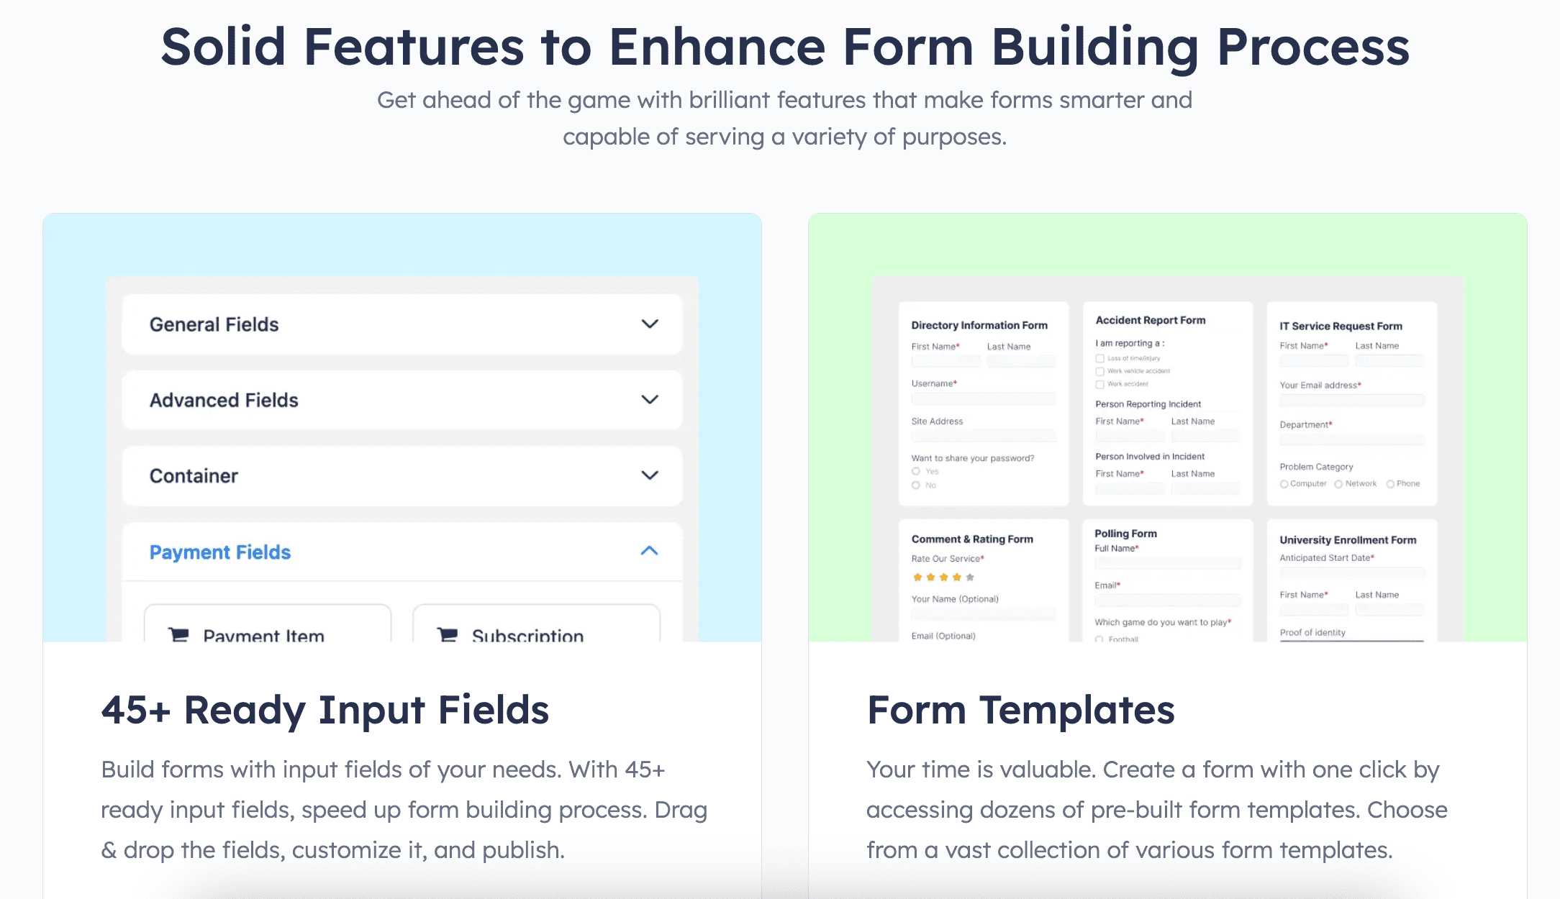Screen dimensions: 1560x899
Task: Select the No radio for share password
Action: [916, 485]
